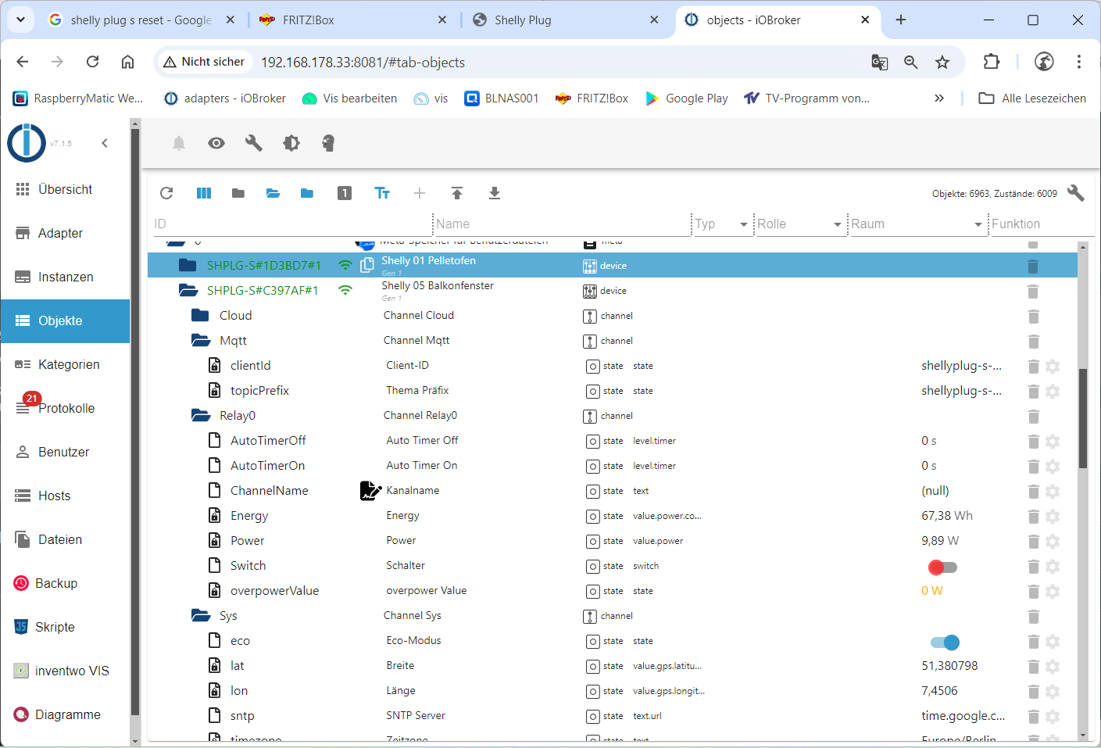Open the adapters - ioBroker bookmark
The height and width of the screenshot is (748, 1101).
[x=224, y=98]
